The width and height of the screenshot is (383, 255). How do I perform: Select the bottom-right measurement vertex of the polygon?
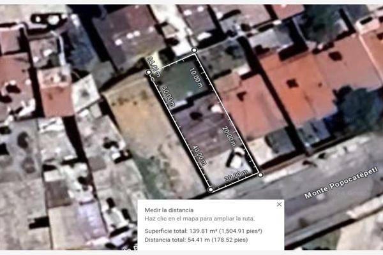pyautogui.click(x=260, y=173)
